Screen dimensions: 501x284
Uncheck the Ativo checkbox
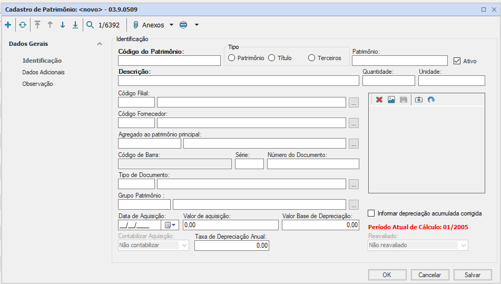point(457,61)
